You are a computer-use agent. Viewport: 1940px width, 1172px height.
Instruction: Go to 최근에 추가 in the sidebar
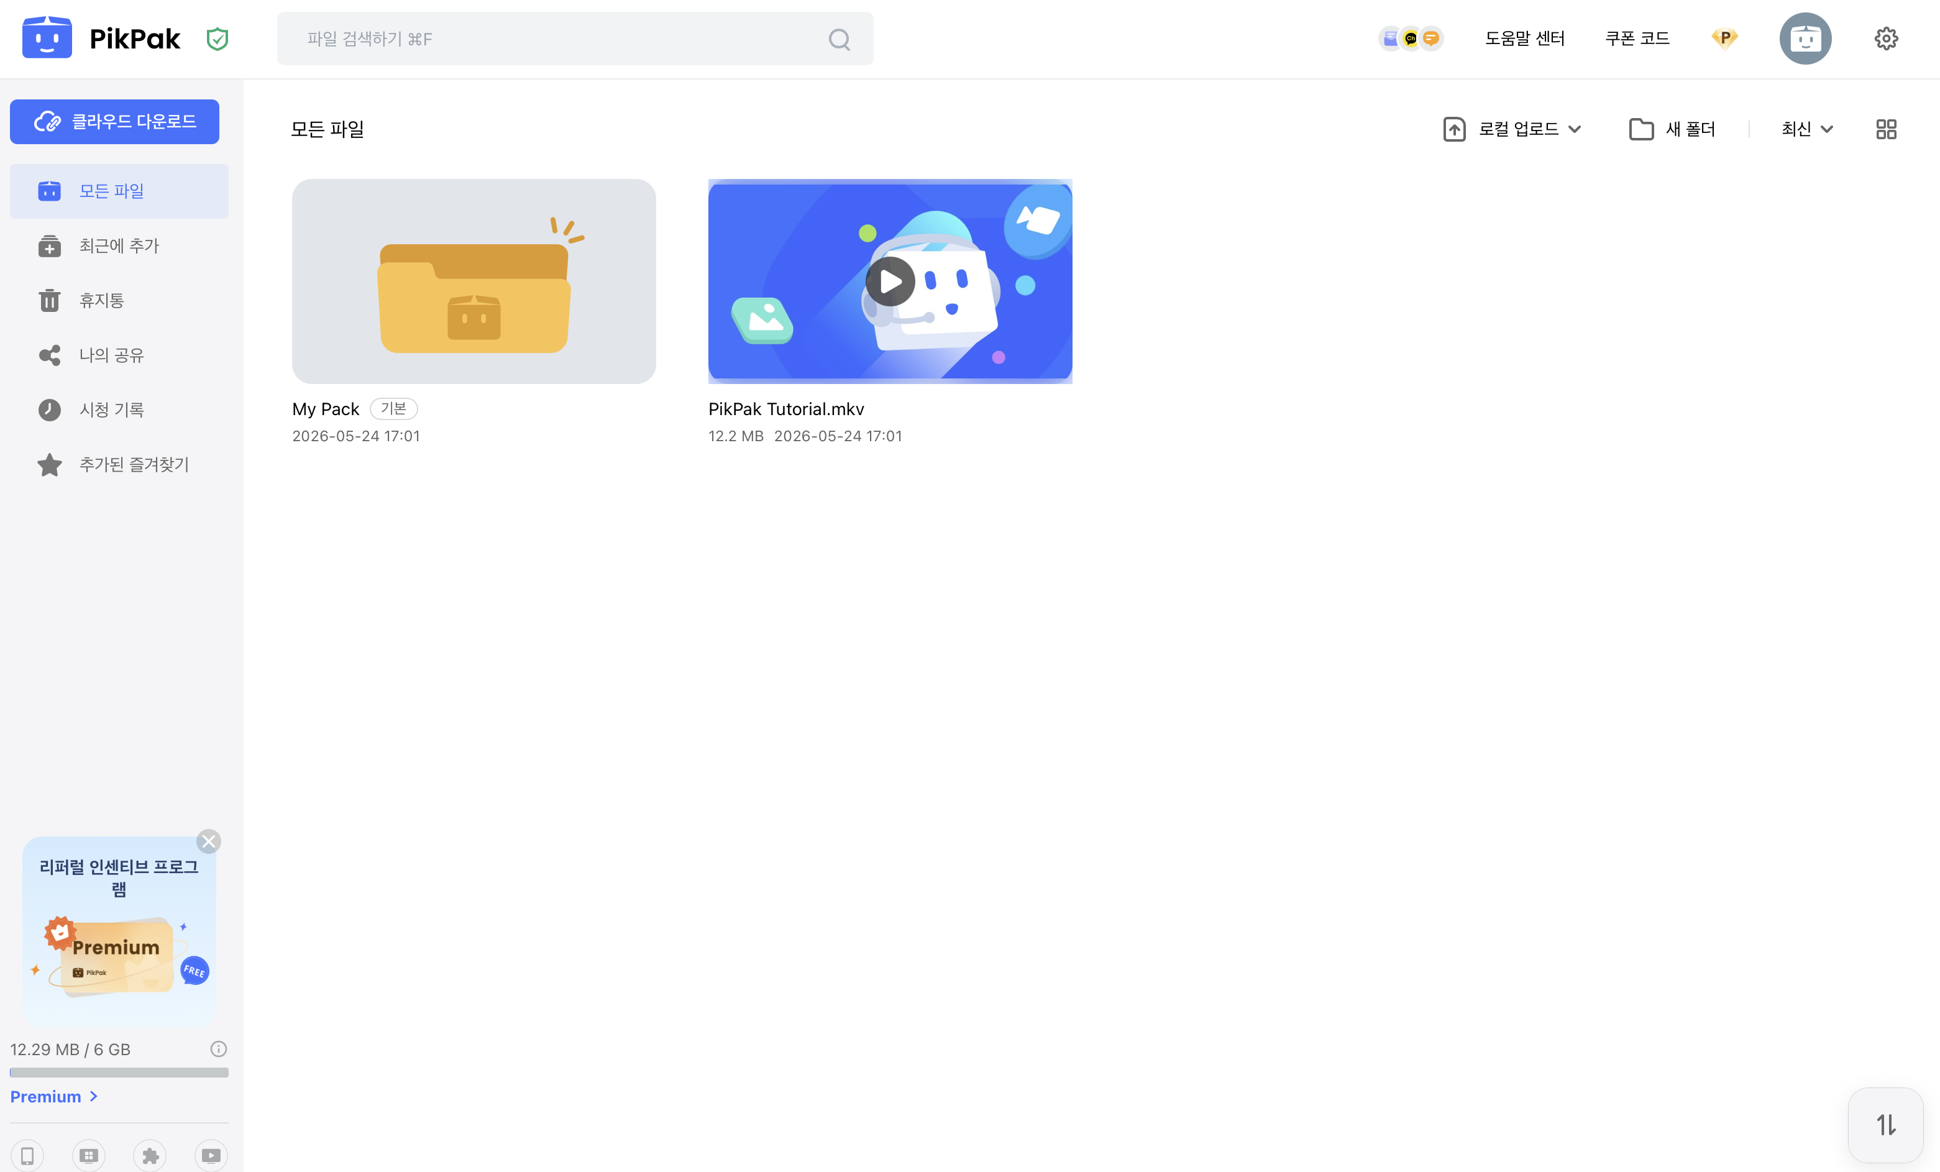click(119, 245)
